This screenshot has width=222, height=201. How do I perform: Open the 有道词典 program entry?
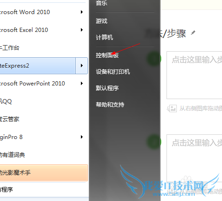12,155
